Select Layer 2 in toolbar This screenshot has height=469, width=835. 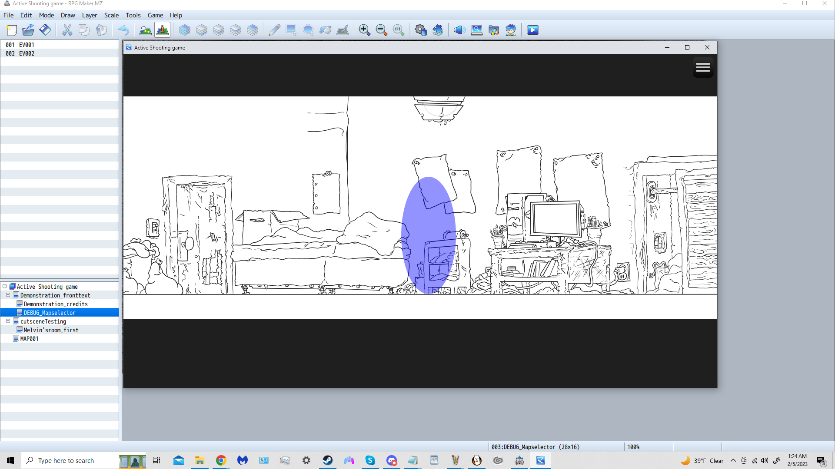click(x=219, y=30)
